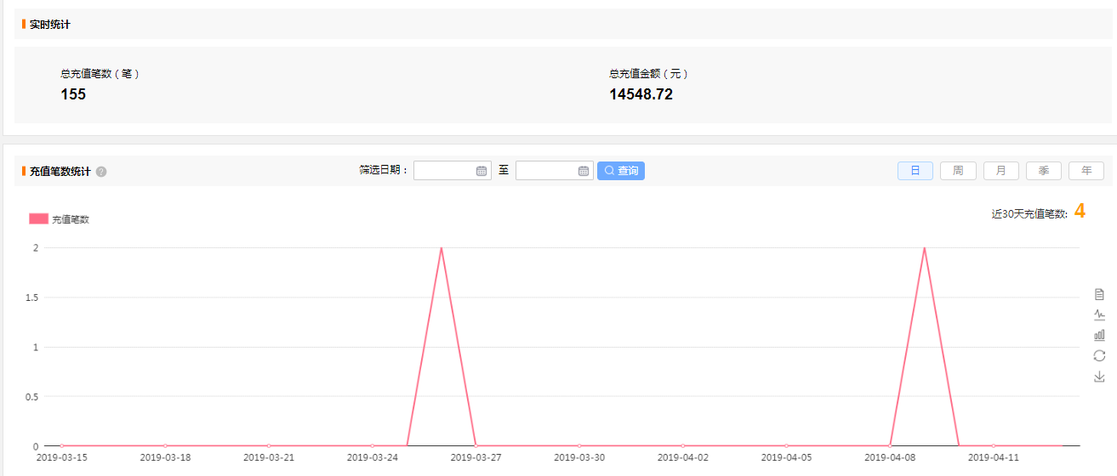This screenshot has height=476, width=1117.
Task: Switch chart to bar view icon
Action: tap(1099, 335)
